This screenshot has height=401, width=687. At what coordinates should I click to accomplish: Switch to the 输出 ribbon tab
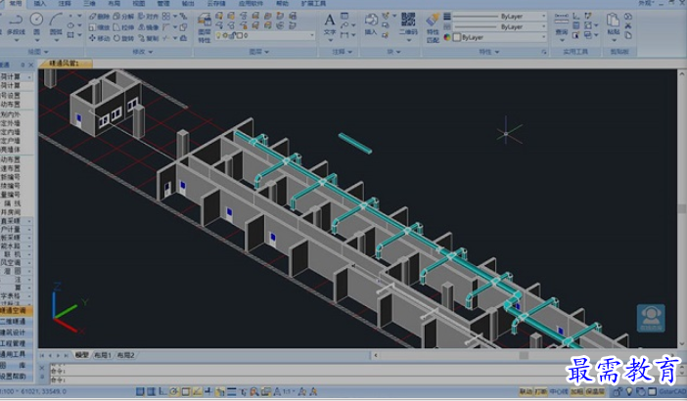189,4
